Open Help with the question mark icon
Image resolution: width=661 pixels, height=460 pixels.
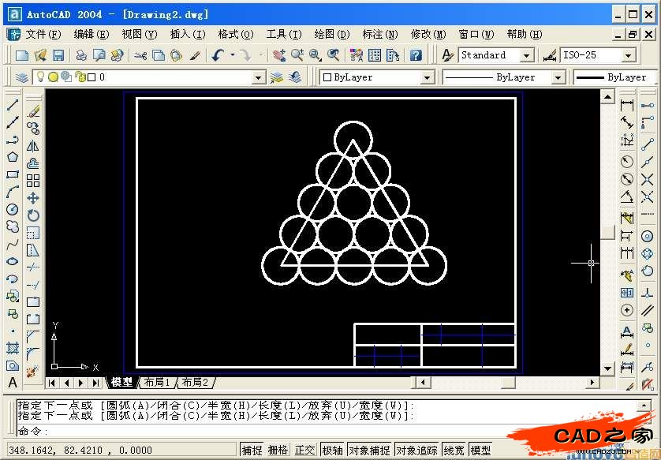(x=416, y=55)
